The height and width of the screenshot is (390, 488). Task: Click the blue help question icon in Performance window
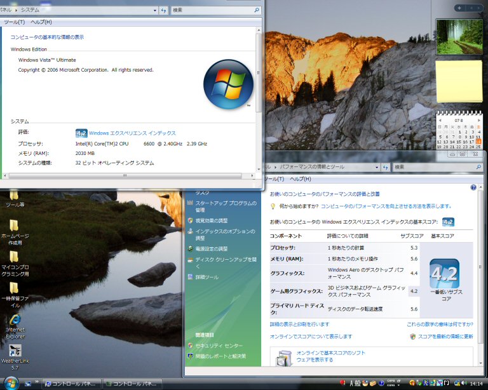(473, 187)
